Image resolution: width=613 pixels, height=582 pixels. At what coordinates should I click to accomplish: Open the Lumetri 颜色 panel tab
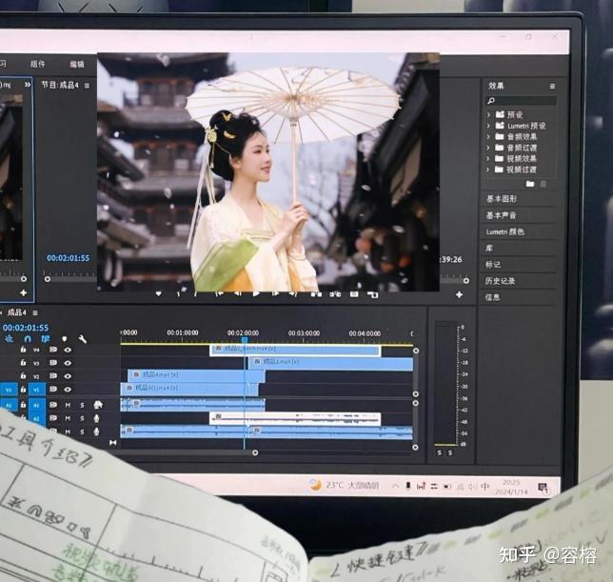(505, 231)
